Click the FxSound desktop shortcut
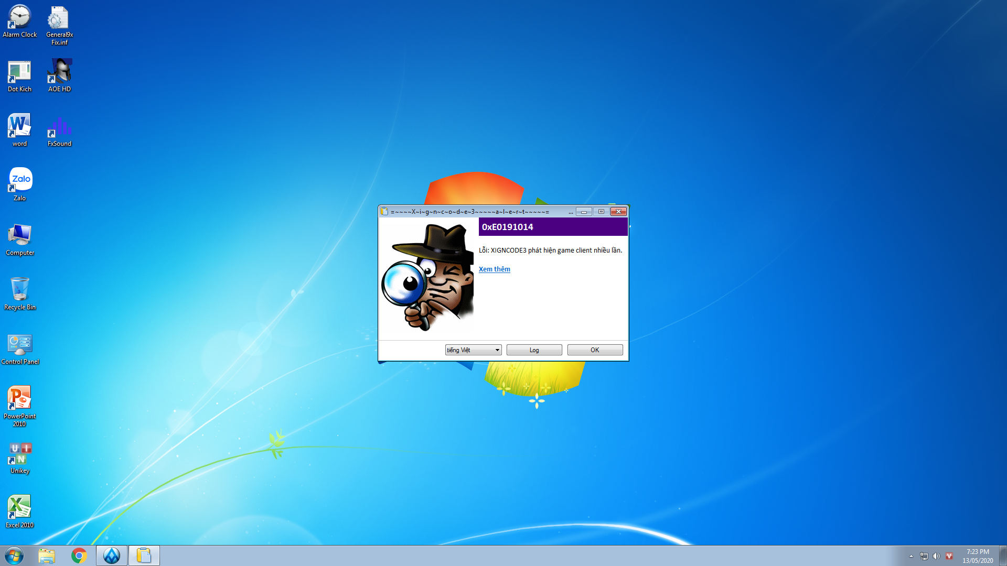This screenshot has height=566, width=1007. [x=59, y=131]
